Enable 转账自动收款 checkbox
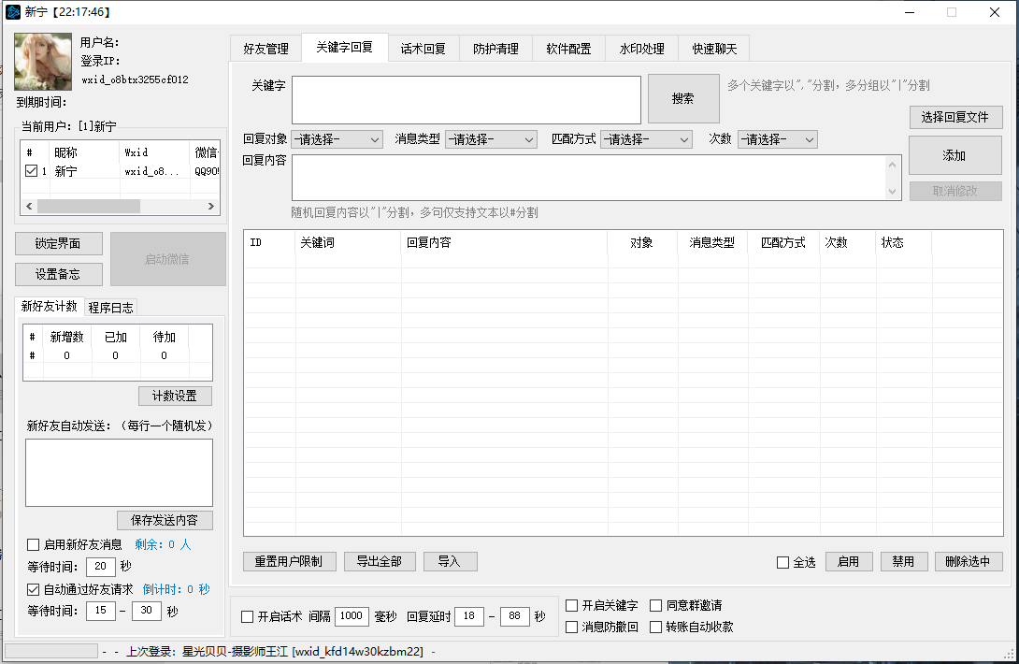This screenshot has width=1019, height=664. (655, 627)
